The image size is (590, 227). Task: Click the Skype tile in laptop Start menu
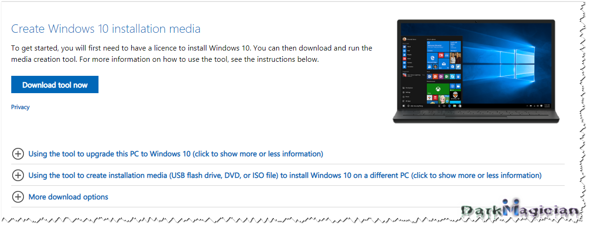coord(453,76)
